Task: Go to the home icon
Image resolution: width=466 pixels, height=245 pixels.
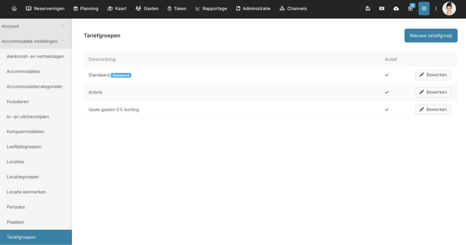Action: pyautogui.click(x=14, y=9)
